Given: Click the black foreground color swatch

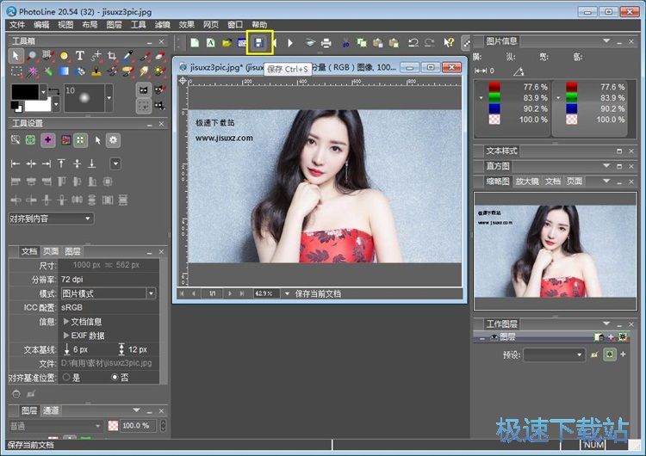Looking at the screenshot, I should click(25, 91).
